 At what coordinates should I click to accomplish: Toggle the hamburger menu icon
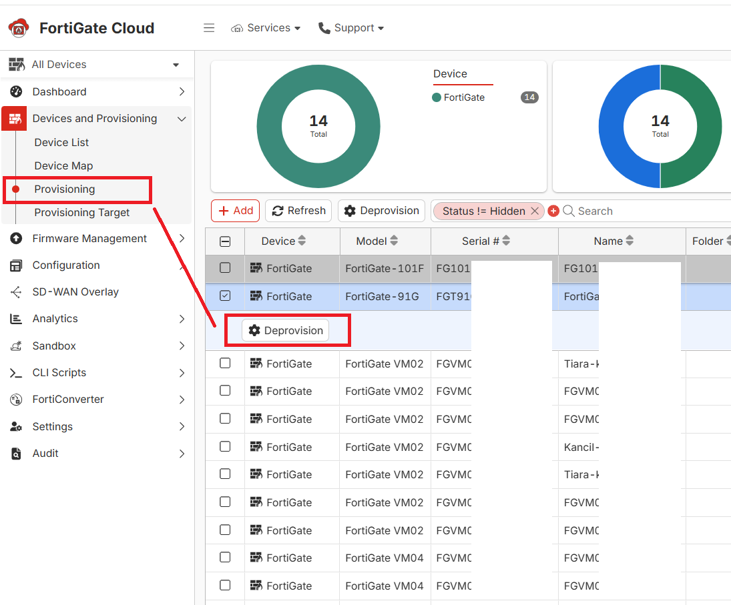click(209, 28)
